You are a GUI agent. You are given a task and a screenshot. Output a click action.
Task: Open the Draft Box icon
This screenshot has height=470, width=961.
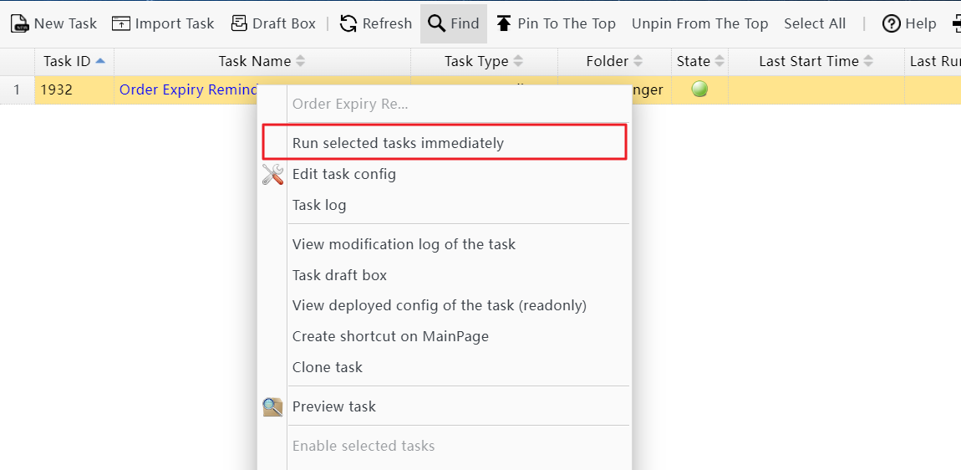239,23
